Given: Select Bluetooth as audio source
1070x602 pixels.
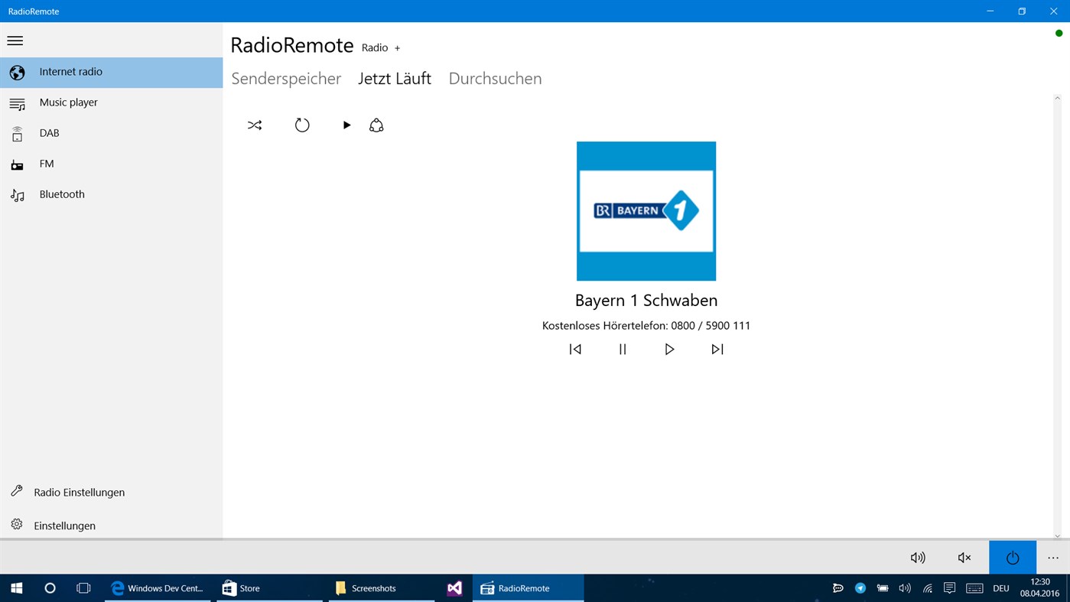Looking at the screenshot, I should click(61, 194).
